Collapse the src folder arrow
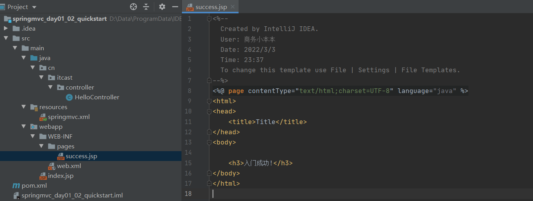533x201 pixels. pos(6,38)
